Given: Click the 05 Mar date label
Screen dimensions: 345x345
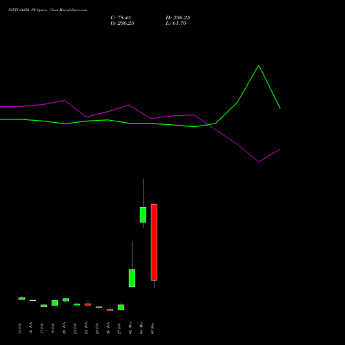Looking at the screenshot, I should 152,328.
